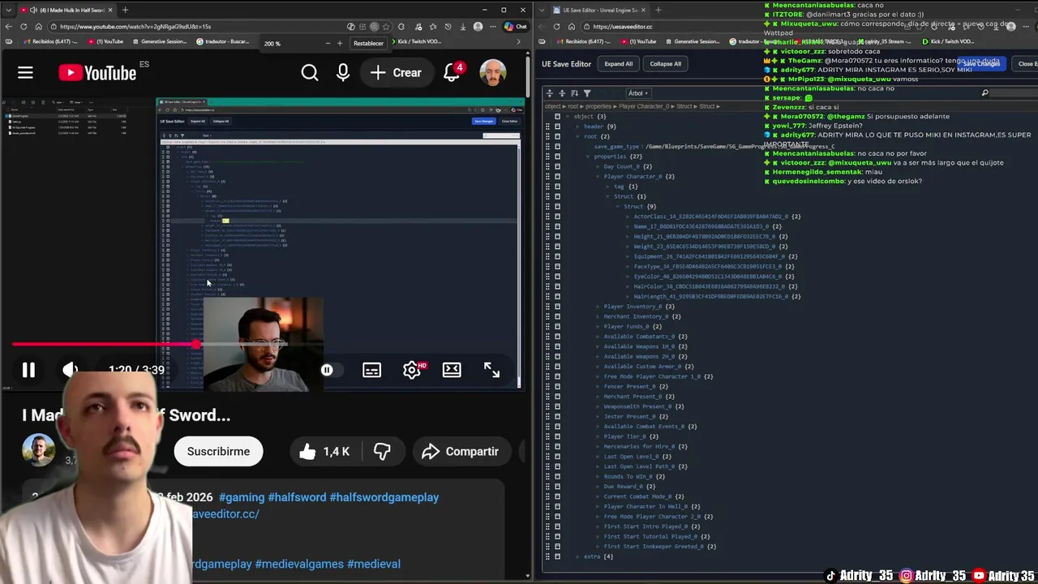The height and width of the screenshot is (584, 1038).
Task: Dislike the video
Action: click(x=382, y=452)
